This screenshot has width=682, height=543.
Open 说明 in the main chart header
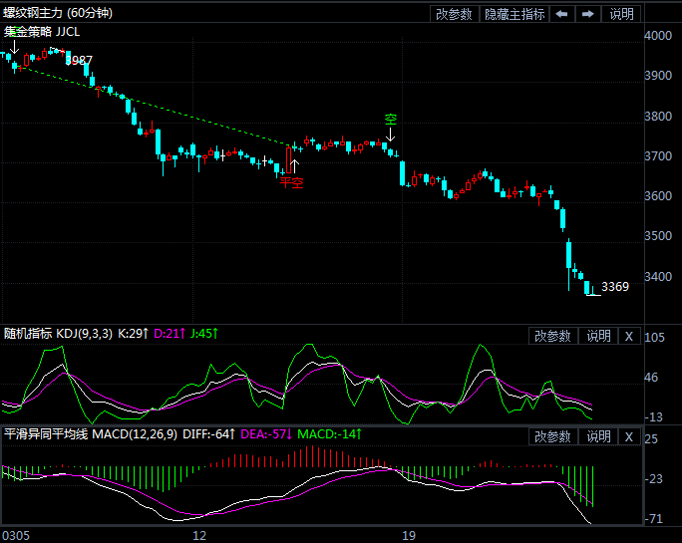[x=621, y=14]
